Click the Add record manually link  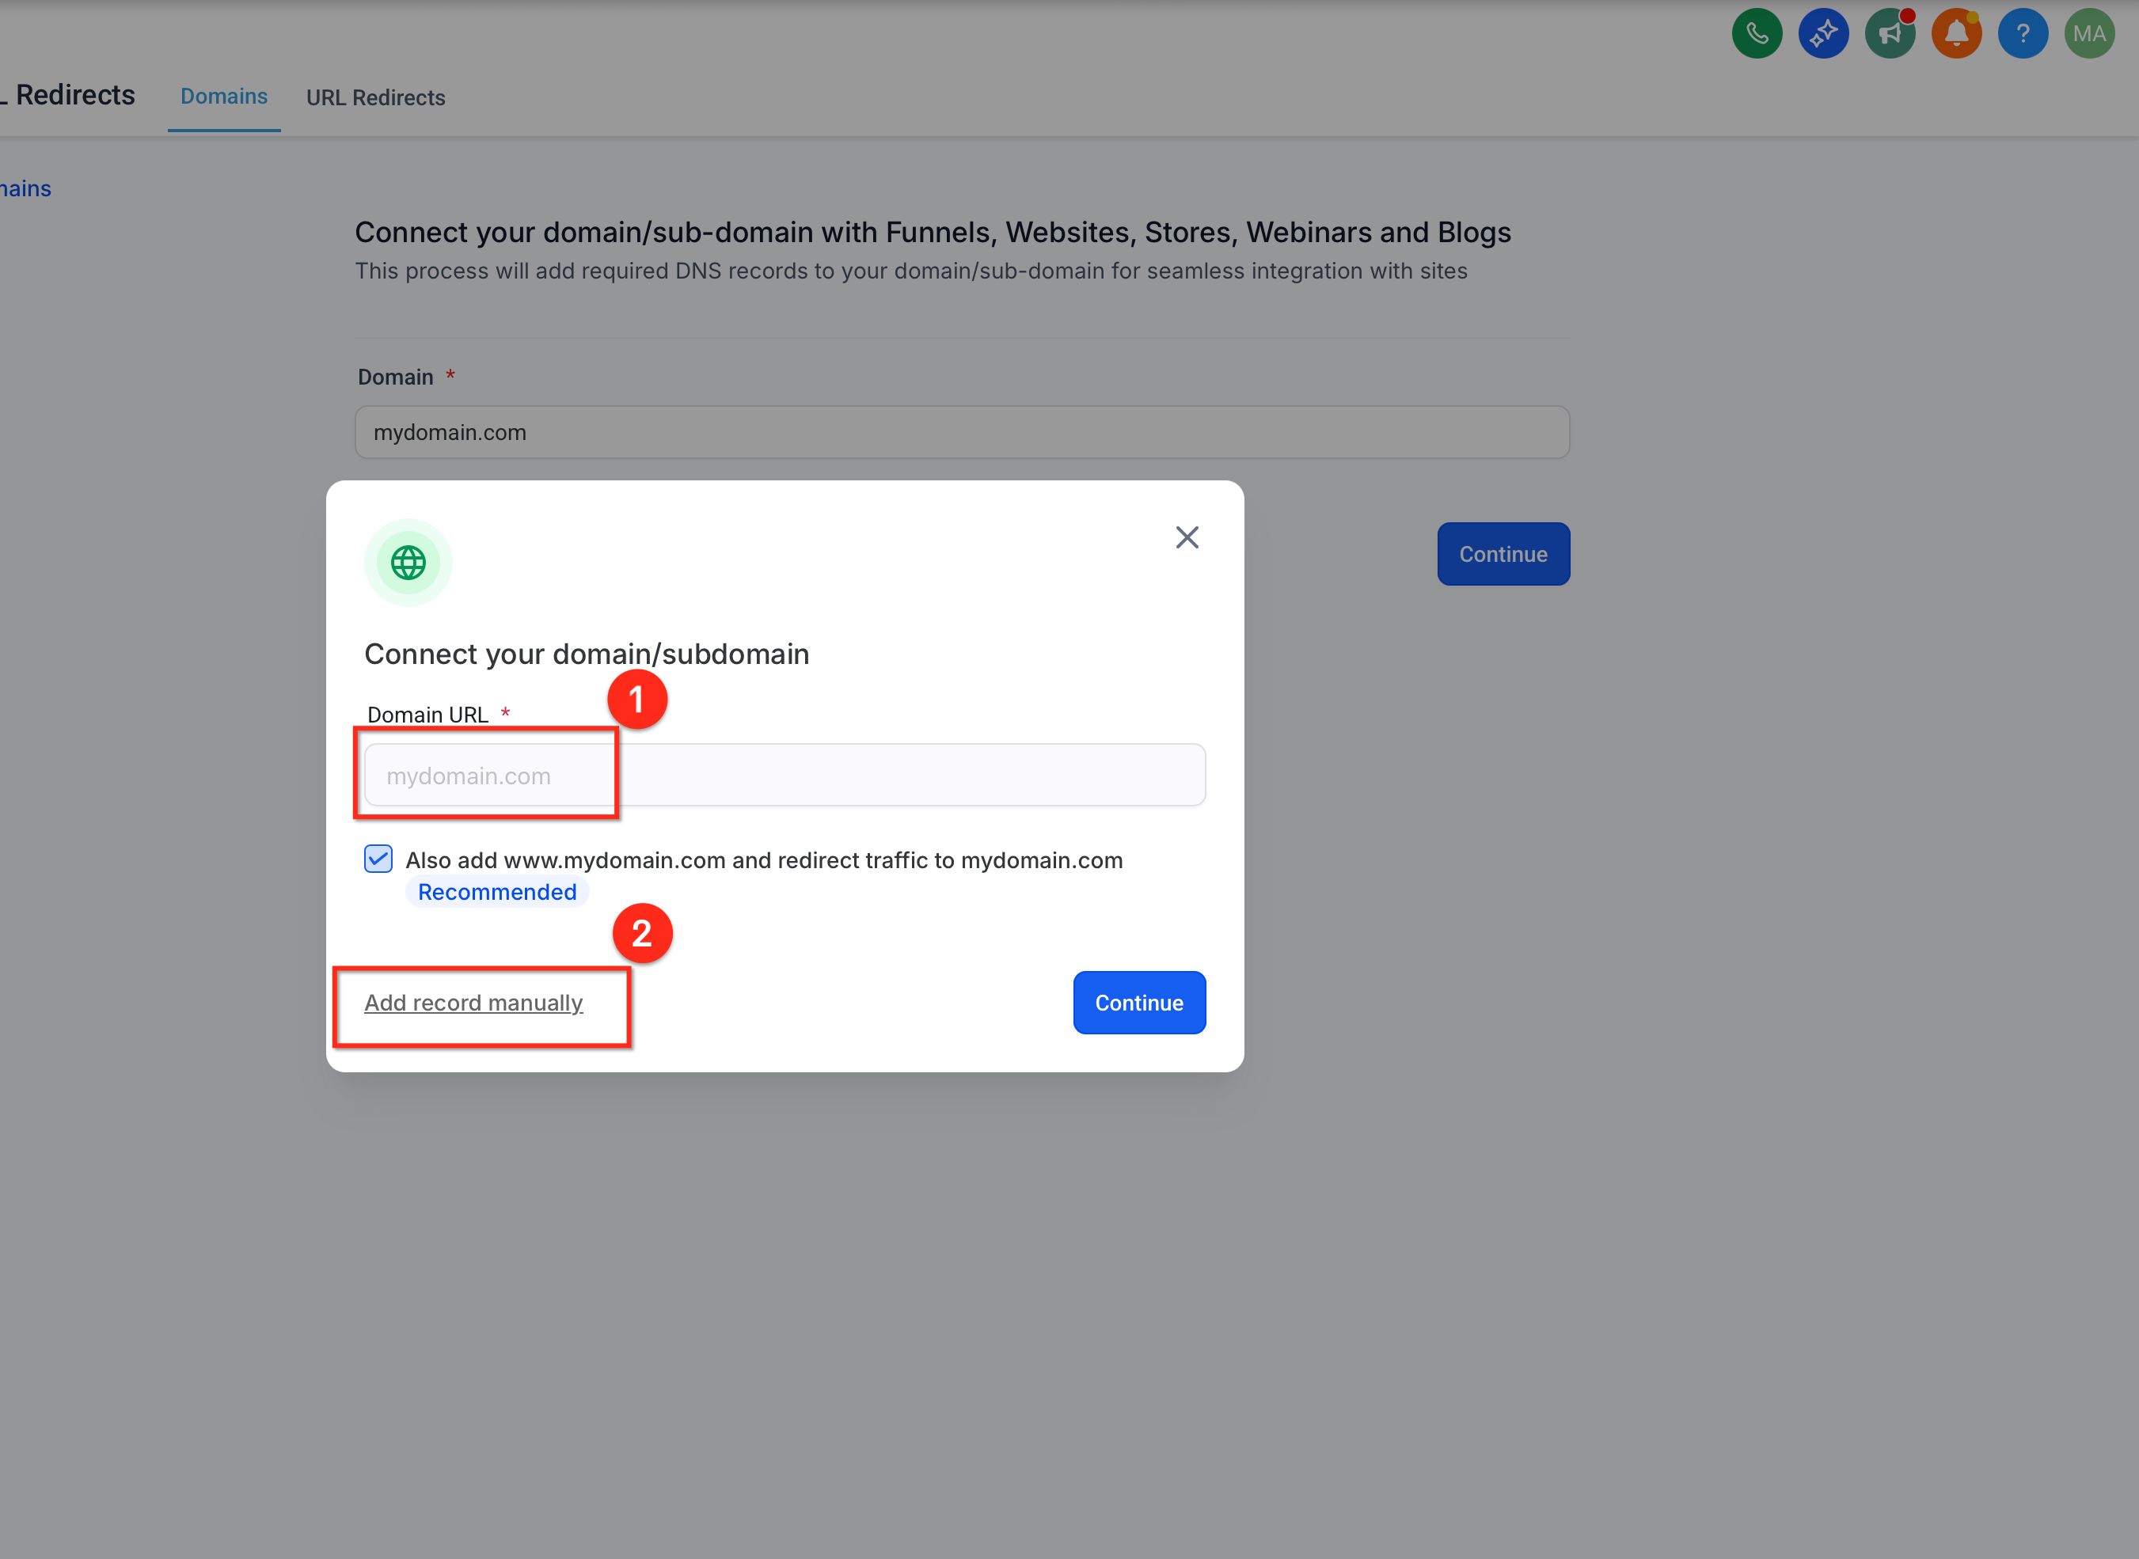coord(474,1002)
